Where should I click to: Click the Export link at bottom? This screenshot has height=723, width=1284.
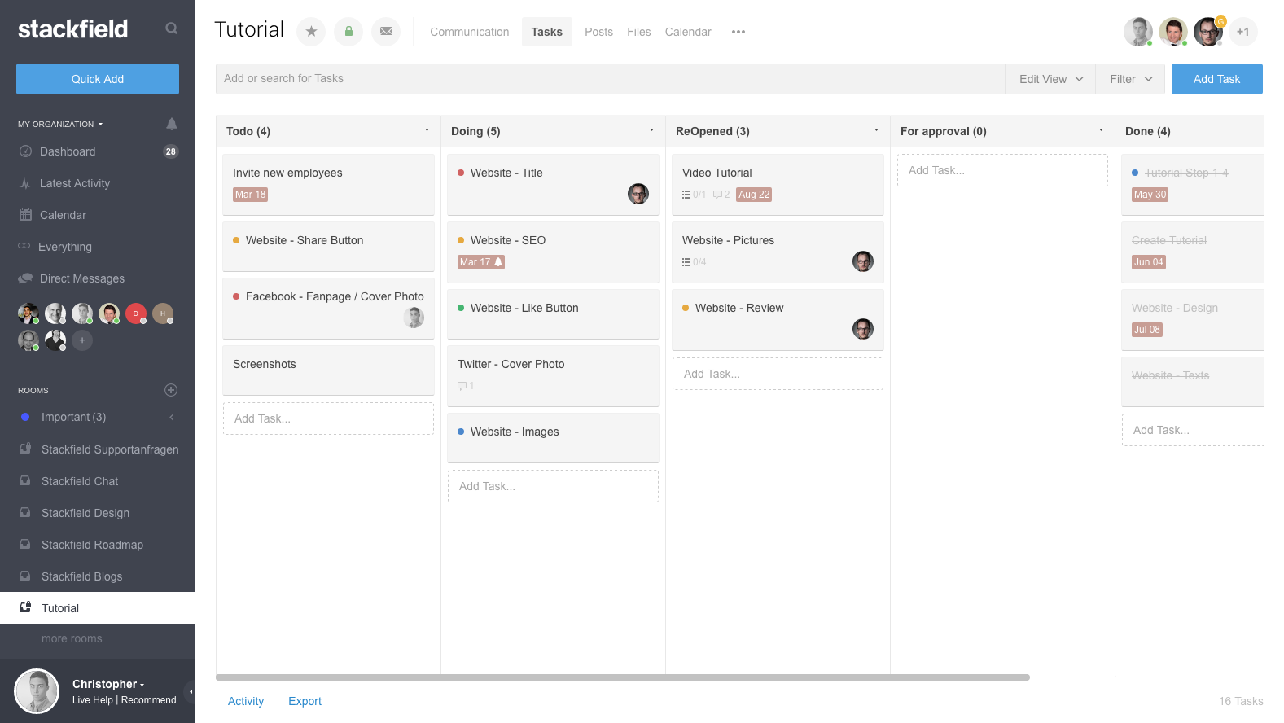(305, 701)
